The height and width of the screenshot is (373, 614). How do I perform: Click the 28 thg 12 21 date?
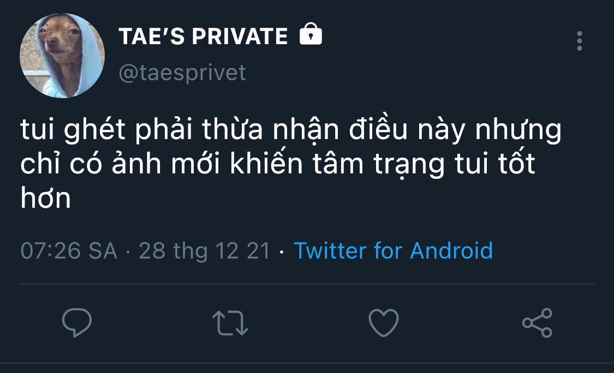pos(205,251)
